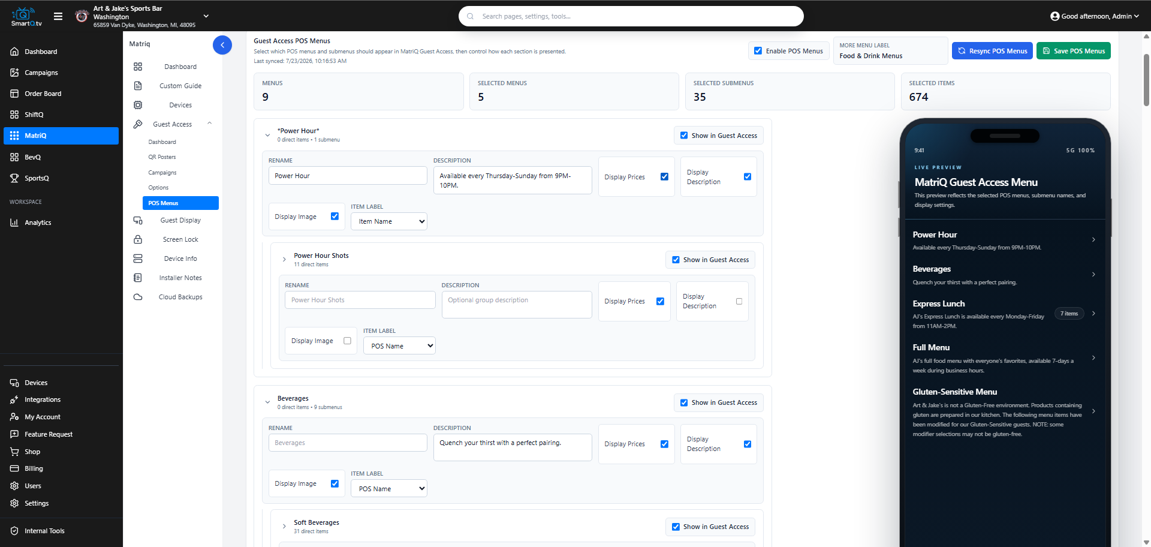Click the Order Board icon
Image resolution: width=1151 pixels, height=547 pixels.
14,94
